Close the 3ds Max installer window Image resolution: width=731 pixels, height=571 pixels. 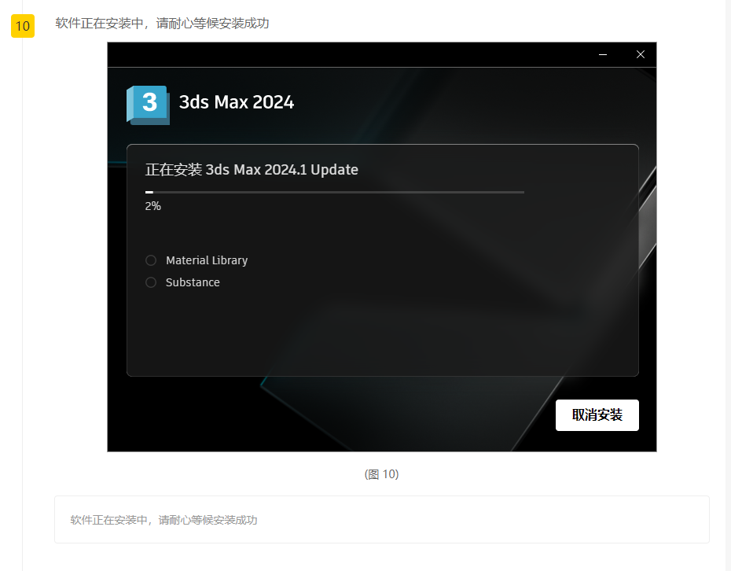pyautogui.click(x=641, y=54)
